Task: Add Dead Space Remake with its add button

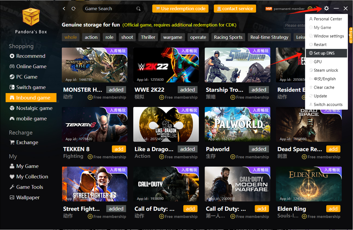Action: click(333, 149)
